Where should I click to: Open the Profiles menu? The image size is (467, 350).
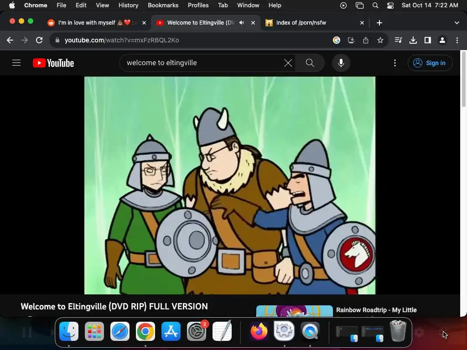[x=198, y=5]
